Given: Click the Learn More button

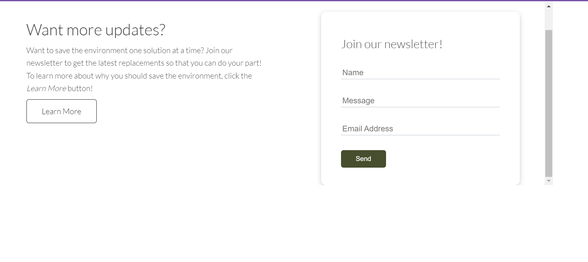Looking at the screenshot, I should pyautogui.click(x=62, y=111).
